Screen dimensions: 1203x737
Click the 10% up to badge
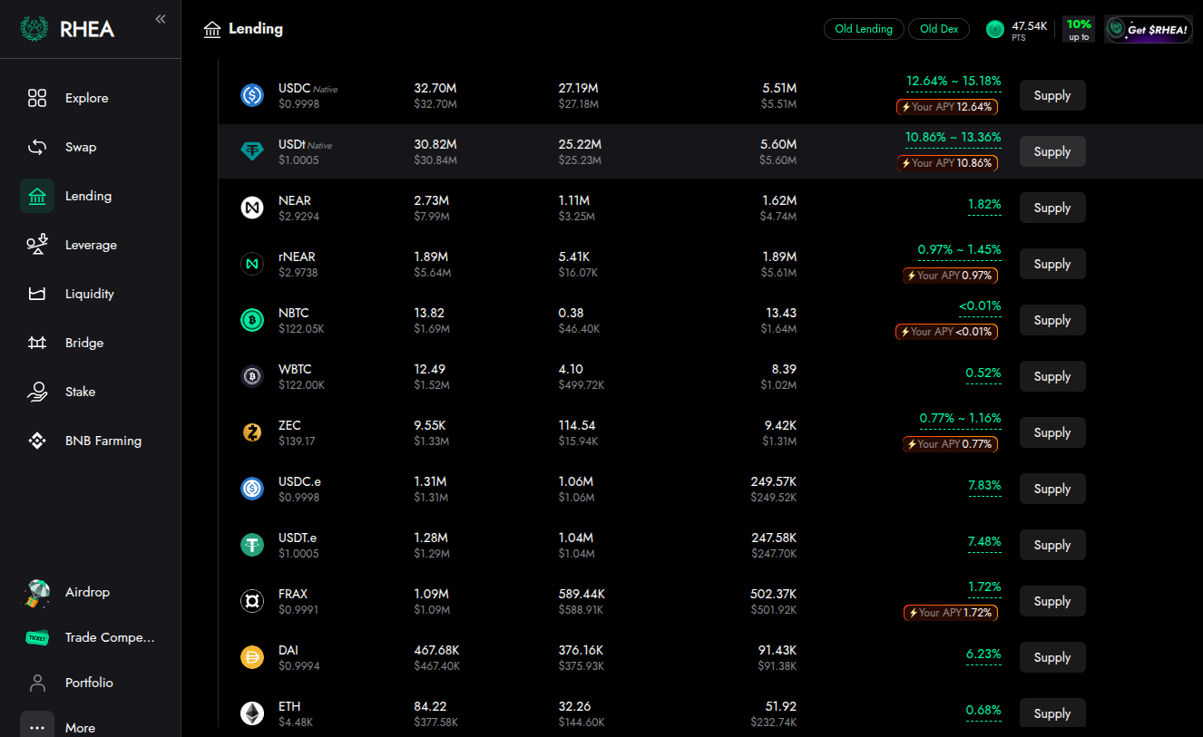pyautogui.click(x=1079, y=29)
